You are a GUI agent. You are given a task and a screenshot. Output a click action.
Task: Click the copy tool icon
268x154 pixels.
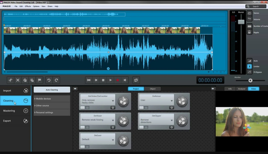[25, 80]
